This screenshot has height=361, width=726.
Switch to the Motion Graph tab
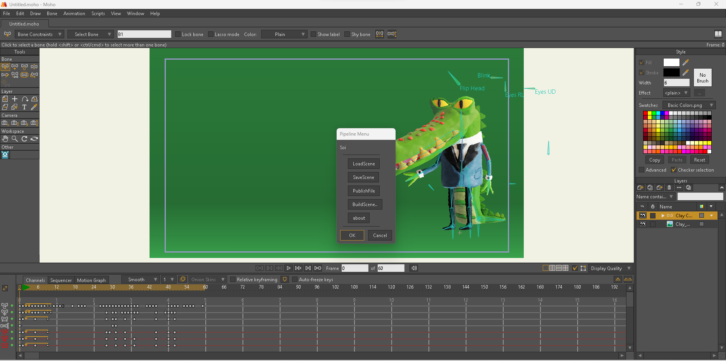point(91,280)
